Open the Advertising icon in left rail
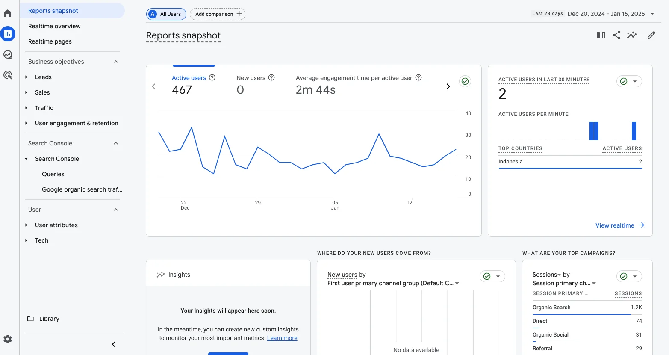The image size is (669, 355). point(8,75)
